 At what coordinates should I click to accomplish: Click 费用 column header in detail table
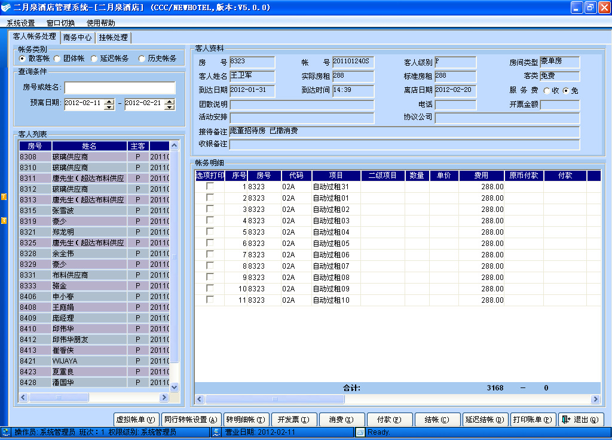tap(481, 176)
